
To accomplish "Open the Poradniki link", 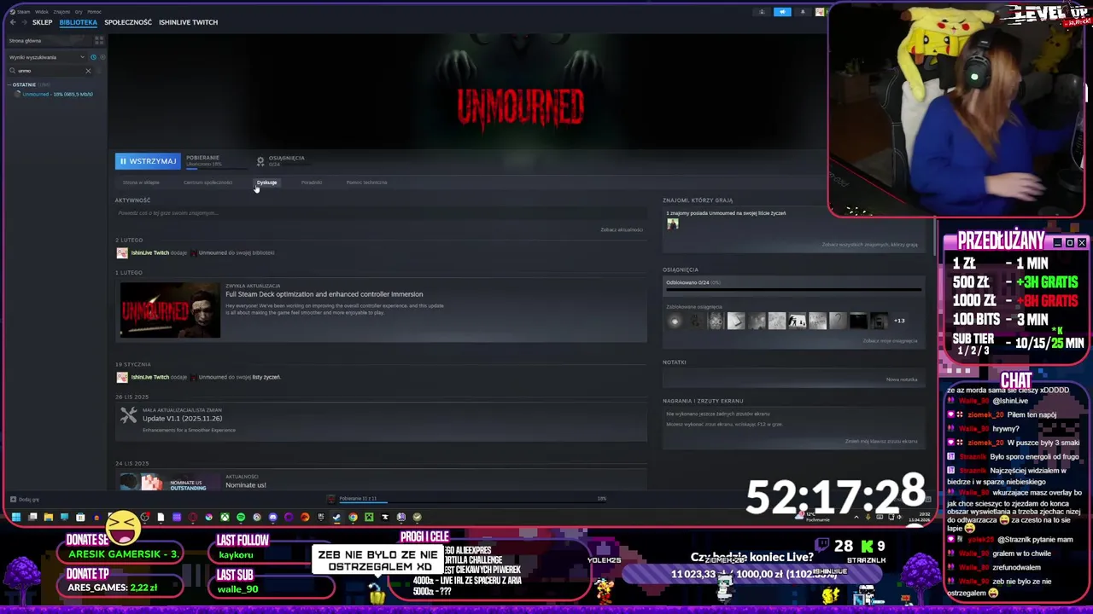I will [312, 182].
